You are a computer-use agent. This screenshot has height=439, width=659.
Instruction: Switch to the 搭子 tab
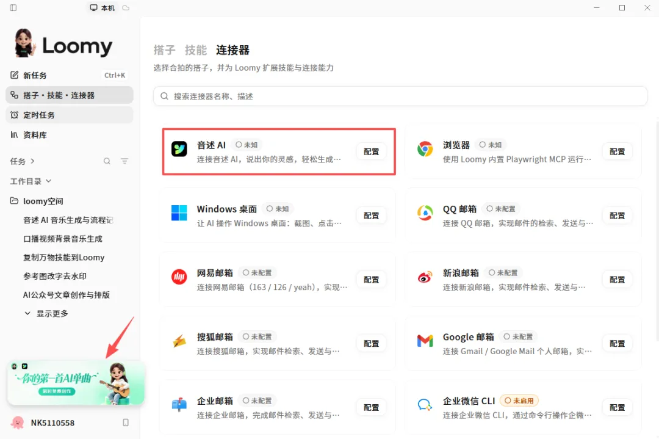(164, 50)
